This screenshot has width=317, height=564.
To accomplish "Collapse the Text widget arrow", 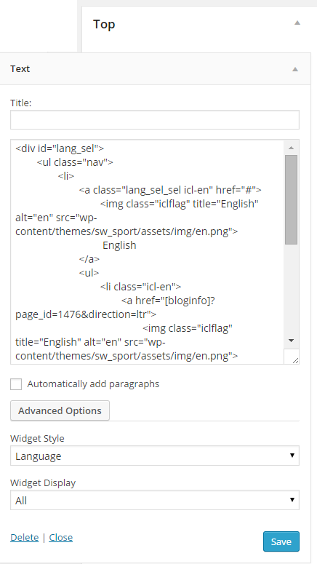I will (x=295, y=69).
